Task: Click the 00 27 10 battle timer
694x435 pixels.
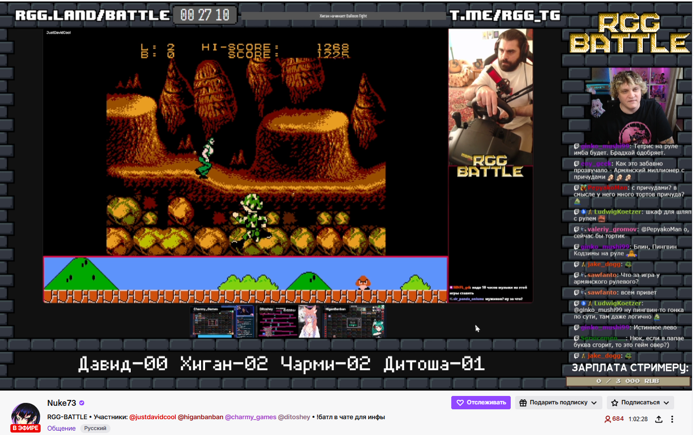Action: pos(205,15)
